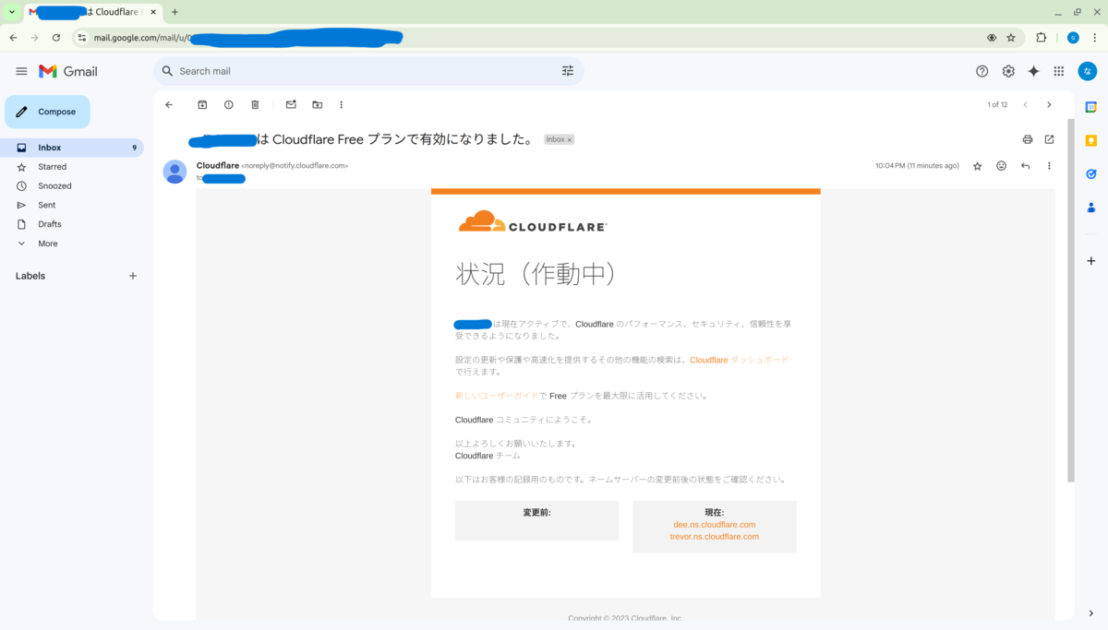Expand the More sidebar items
Viewport: 1108px width, 630px height.
[72, 244]
